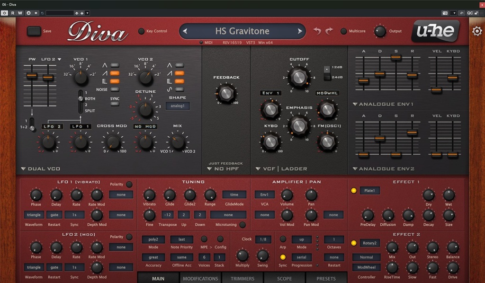Screen dimensions: 485x283
Task: Open the Plate1 effect type dropdown
Action: point(369,191)
